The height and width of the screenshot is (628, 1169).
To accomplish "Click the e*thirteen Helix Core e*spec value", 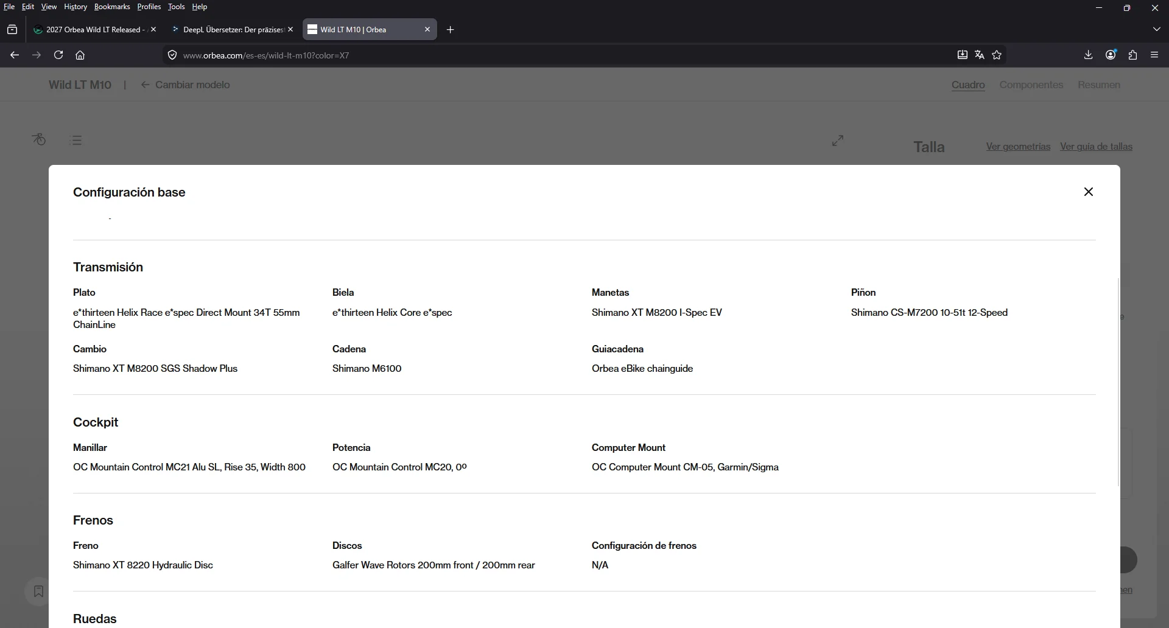I will [x=392, y=313].
